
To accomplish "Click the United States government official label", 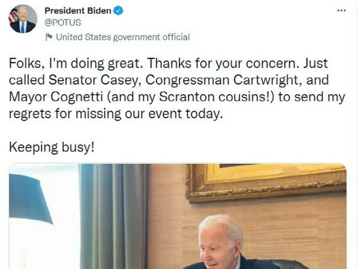I will [x=123, y=37].
